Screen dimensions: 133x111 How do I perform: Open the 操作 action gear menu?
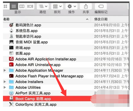(72, 6)
